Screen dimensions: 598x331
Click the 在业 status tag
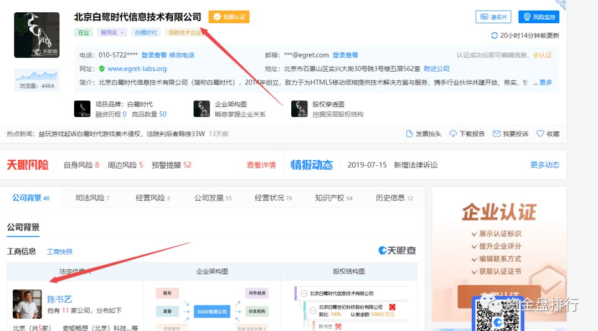(x=84, y=33)
